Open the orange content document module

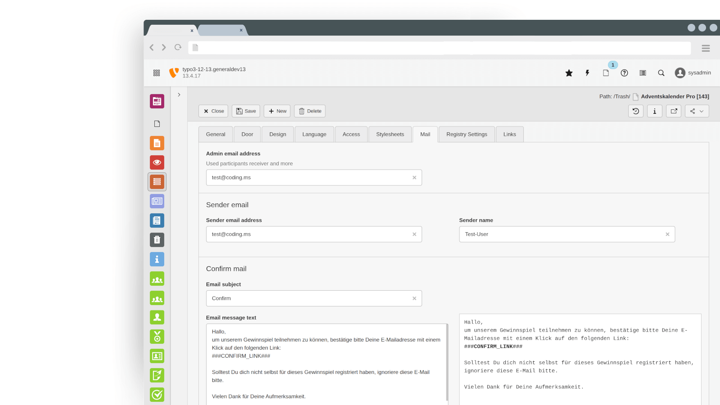coord(157,143)
